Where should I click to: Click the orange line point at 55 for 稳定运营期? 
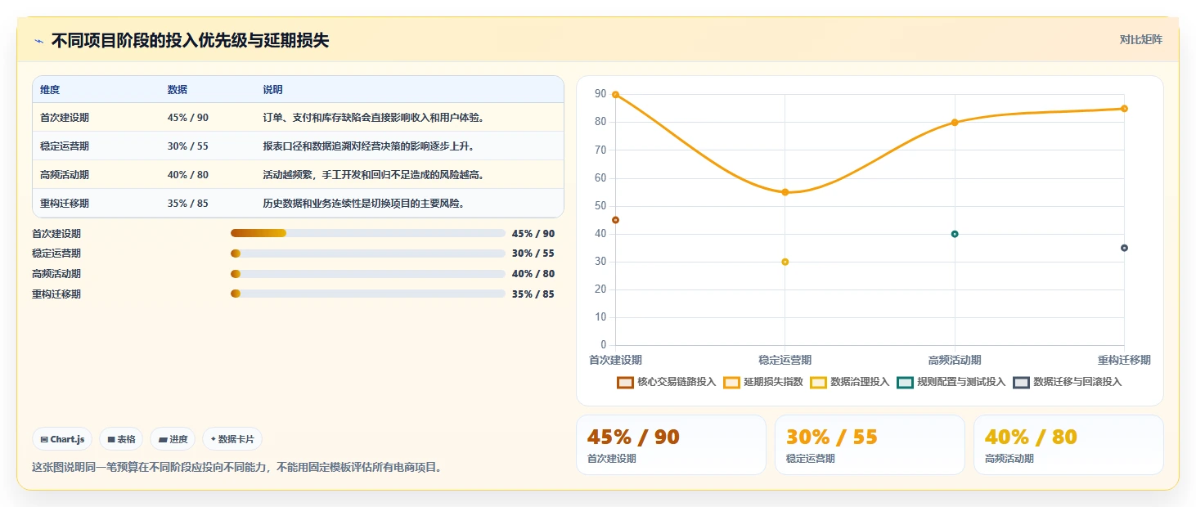(x=785, y=192)
